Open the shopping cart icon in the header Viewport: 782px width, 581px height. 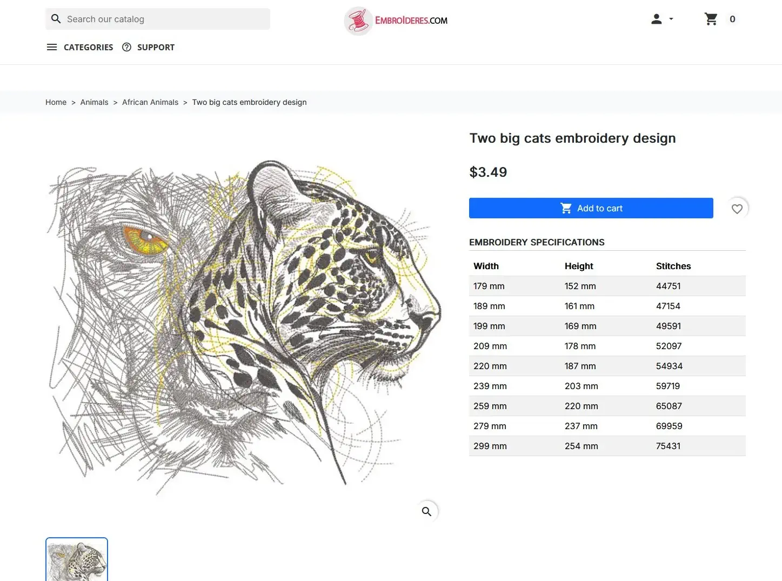pos(711,19)
